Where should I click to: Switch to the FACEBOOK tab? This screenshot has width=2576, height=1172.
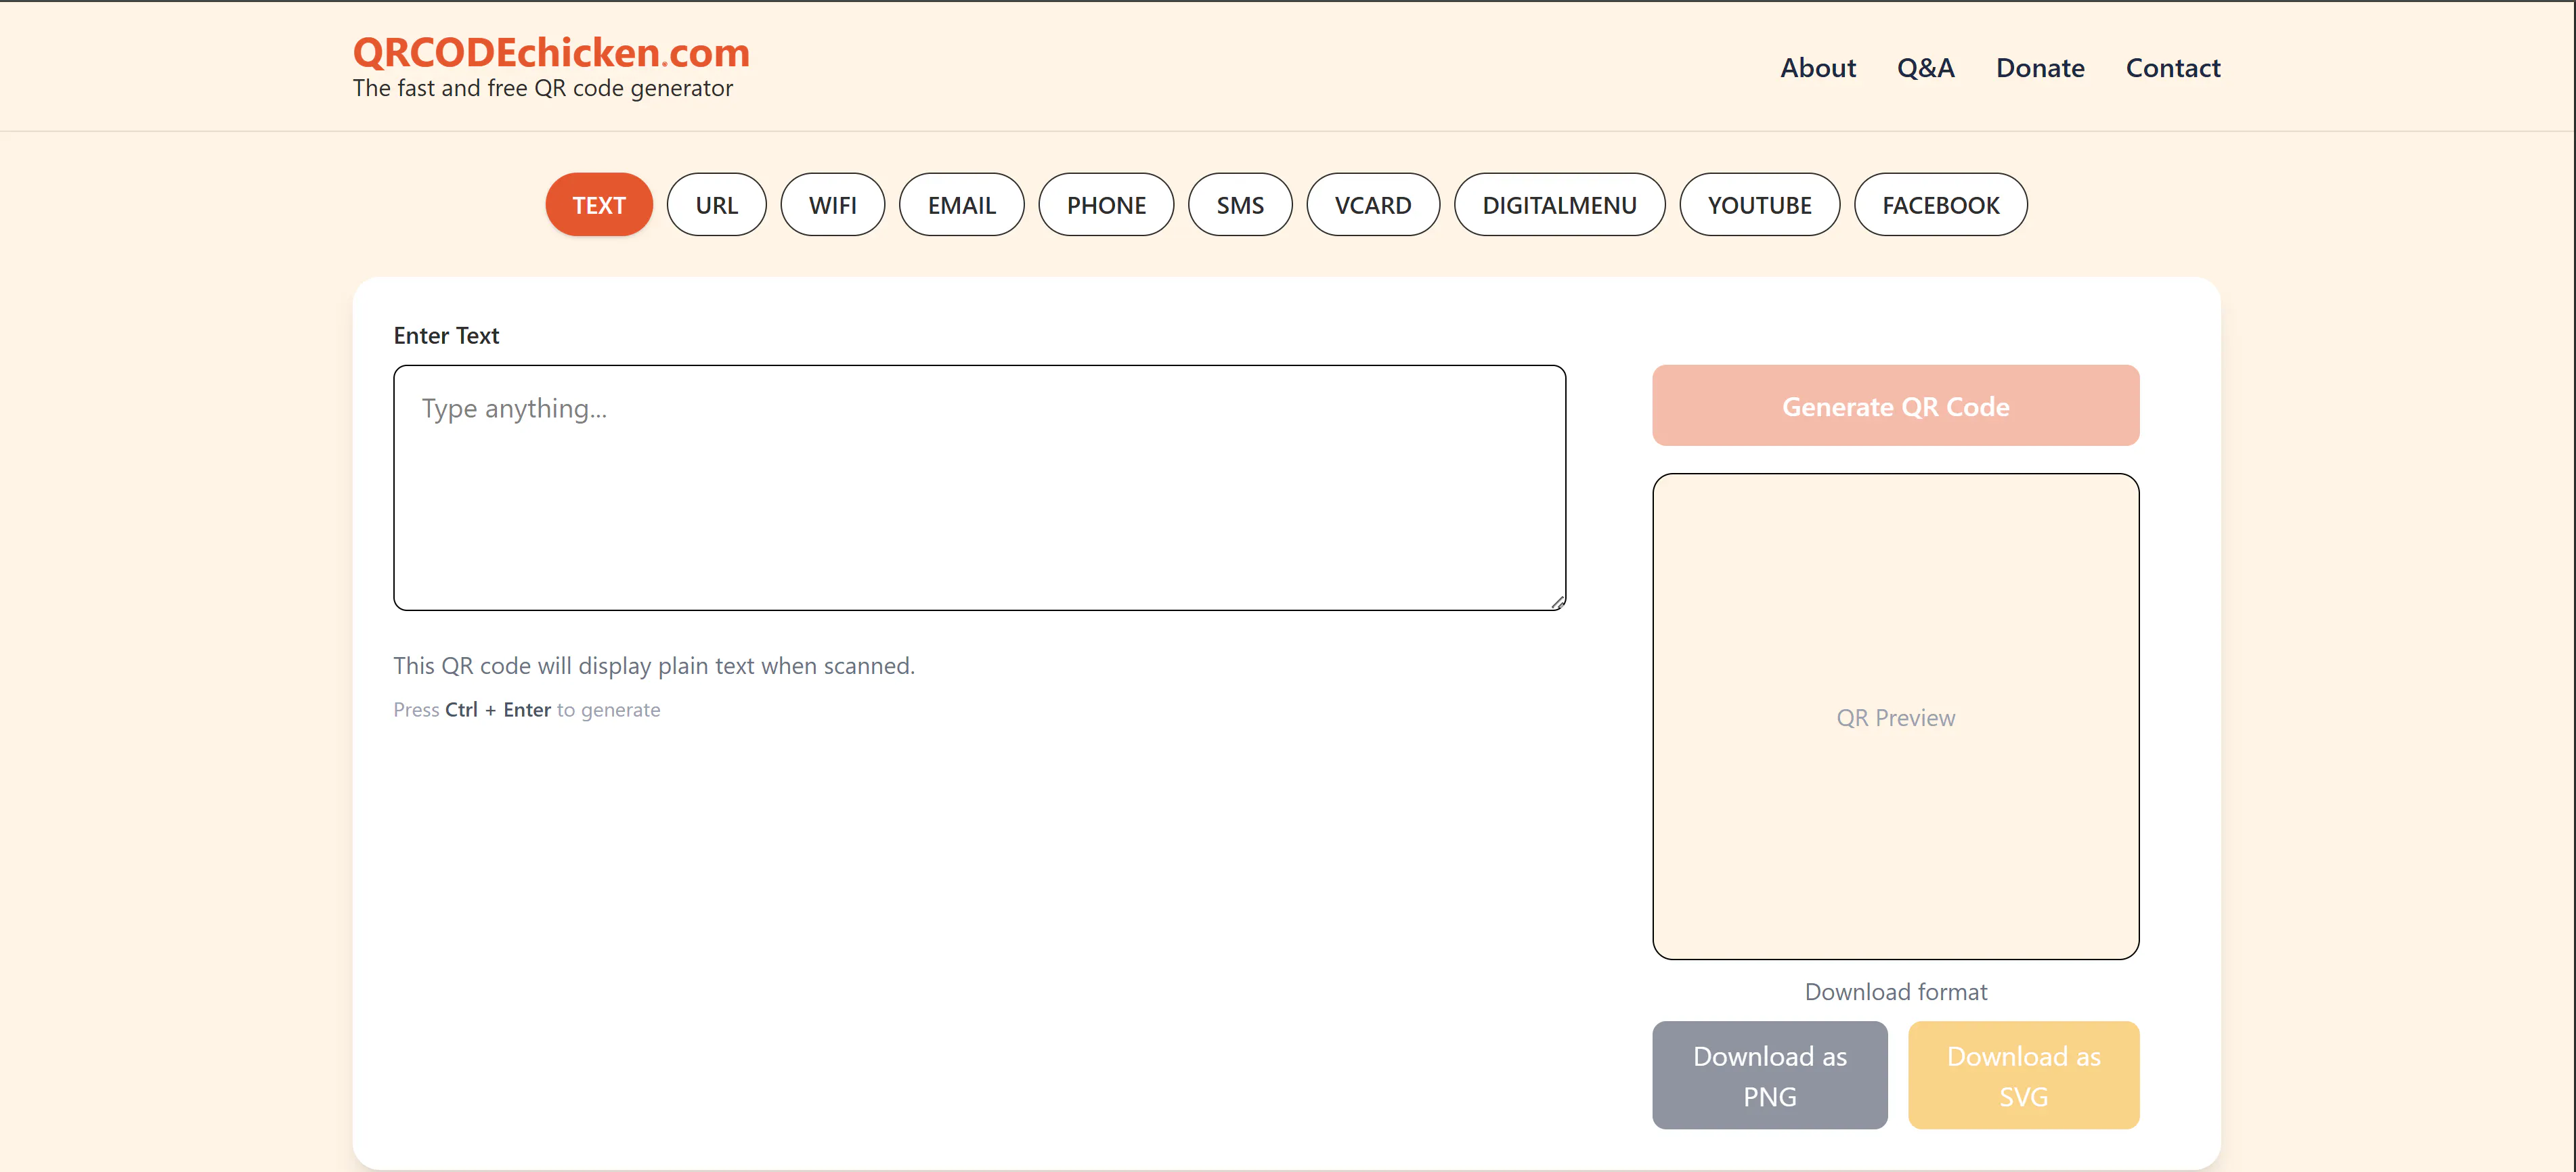click(1940, 205)
